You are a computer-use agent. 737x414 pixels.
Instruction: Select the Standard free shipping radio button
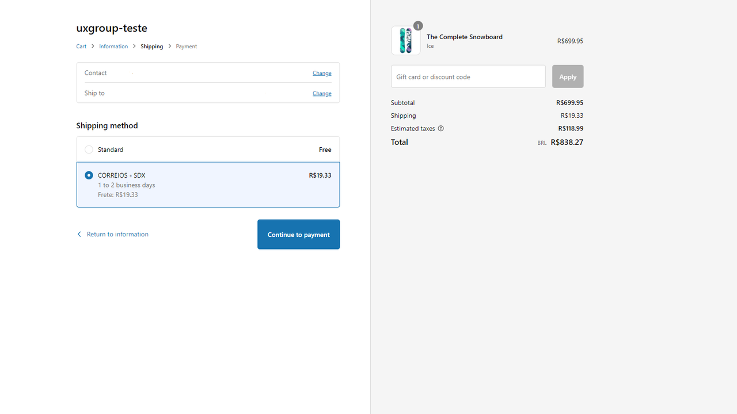89,149
